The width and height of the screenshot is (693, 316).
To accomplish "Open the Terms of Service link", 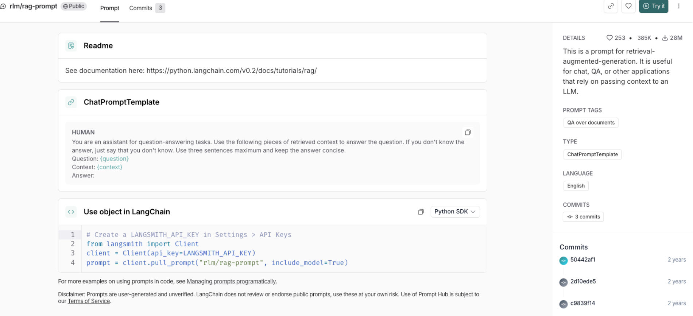I will tap(89, 301).
